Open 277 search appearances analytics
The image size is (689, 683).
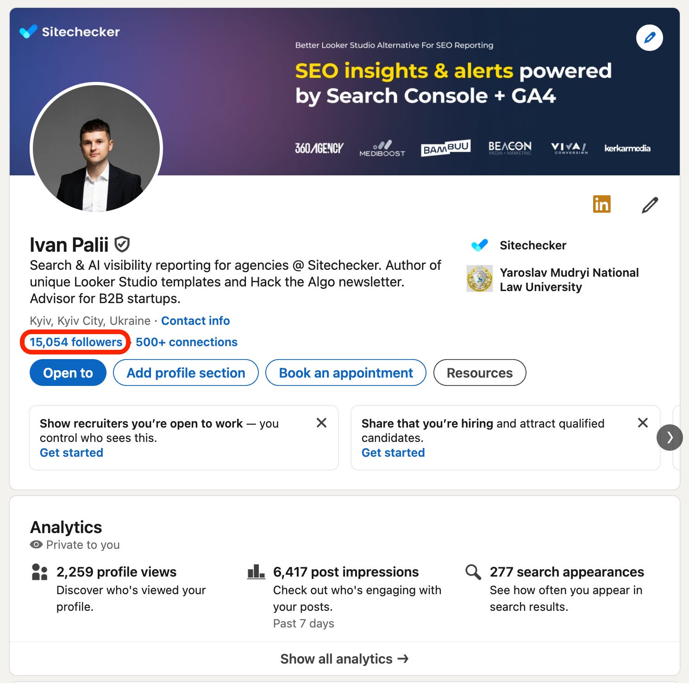[x=567, y=572]
